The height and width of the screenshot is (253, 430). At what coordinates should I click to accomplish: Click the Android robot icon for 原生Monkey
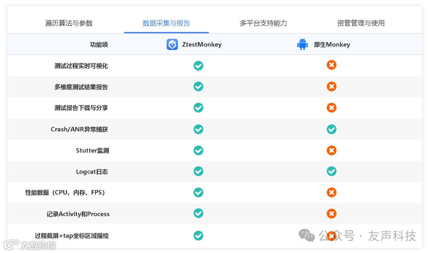click(303, 44)
